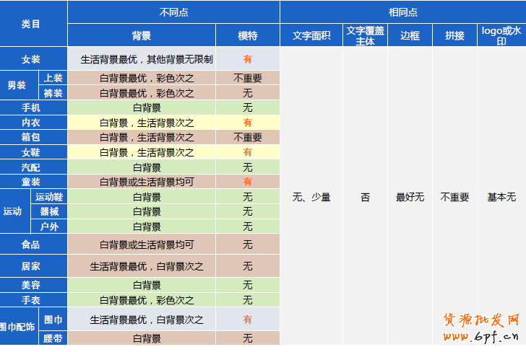Click the logo或水印 column header
The image size is (526, 352).
pyautogui.click(x=501, y=35)
